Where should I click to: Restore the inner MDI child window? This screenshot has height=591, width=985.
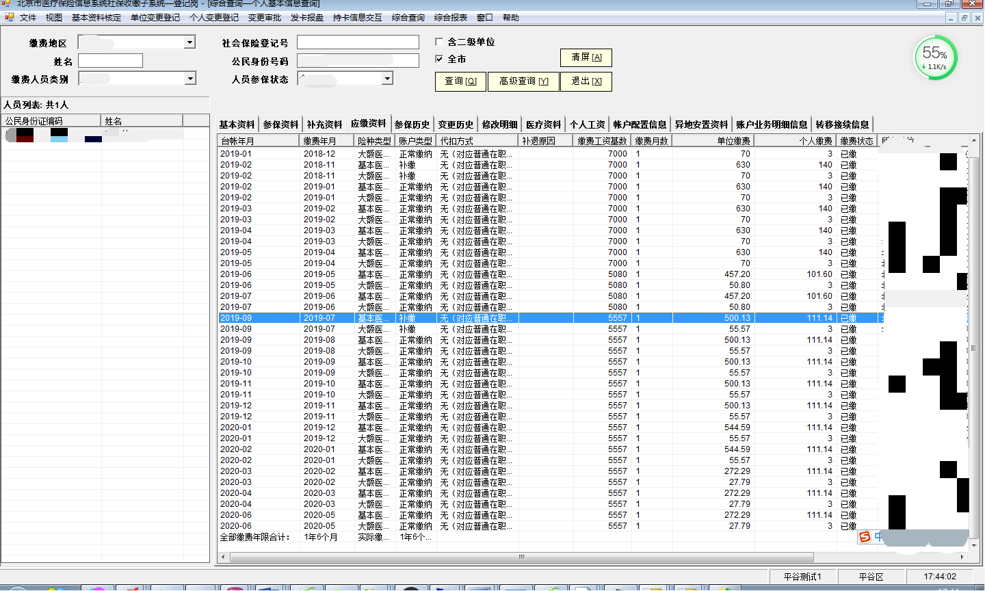click(964, 18)
